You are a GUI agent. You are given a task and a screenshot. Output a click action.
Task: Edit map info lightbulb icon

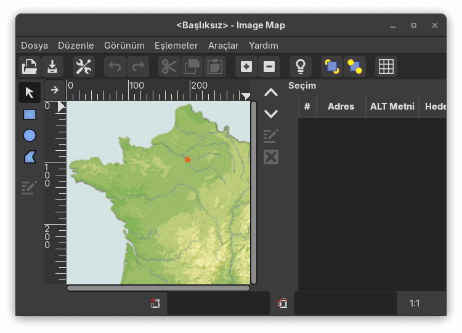tap(301, 66)
